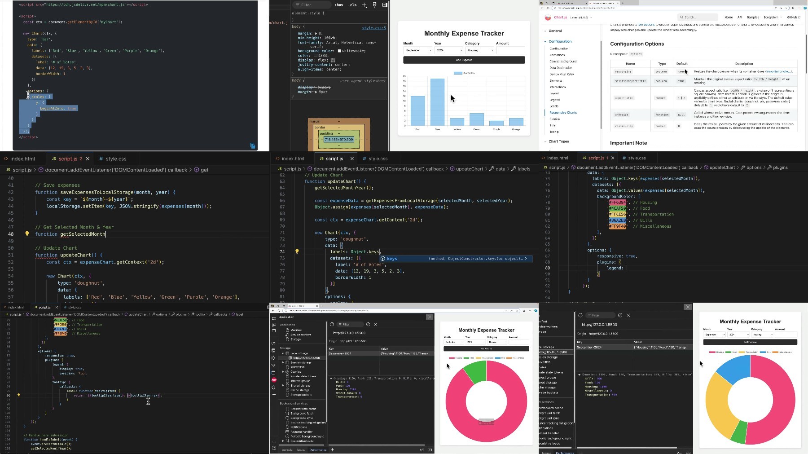Focus the Amount field above the bar chart
The height and width of the screenshot is (454, 808).
tap(510, 50)
